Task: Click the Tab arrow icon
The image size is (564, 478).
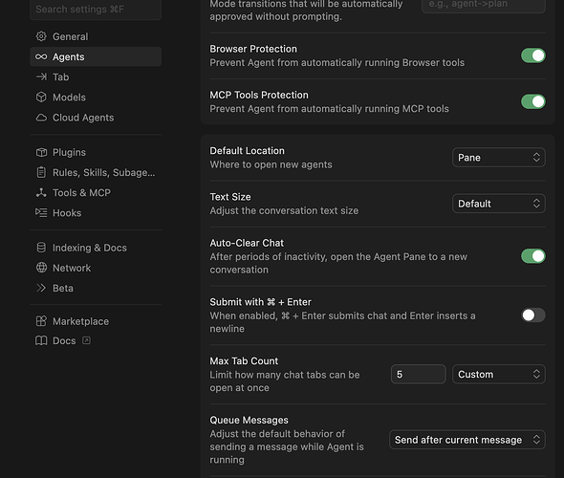Action: pos(41,77)
